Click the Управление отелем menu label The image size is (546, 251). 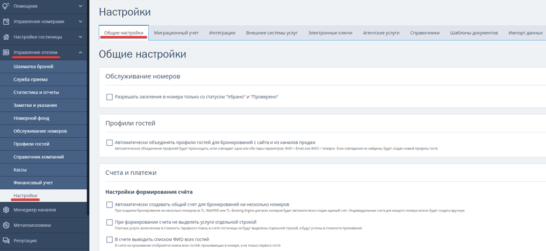[35, 53]
